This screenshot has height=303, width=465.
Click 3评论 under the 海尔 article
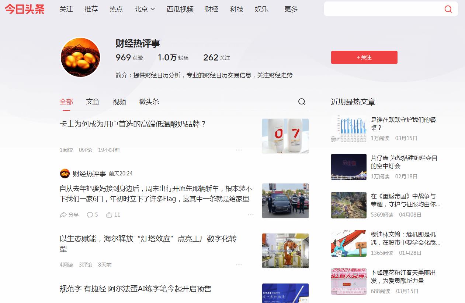(x=86, y=265)
